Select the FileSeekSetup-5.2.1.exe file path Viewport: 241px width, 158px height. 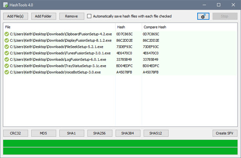click(57, 47)
